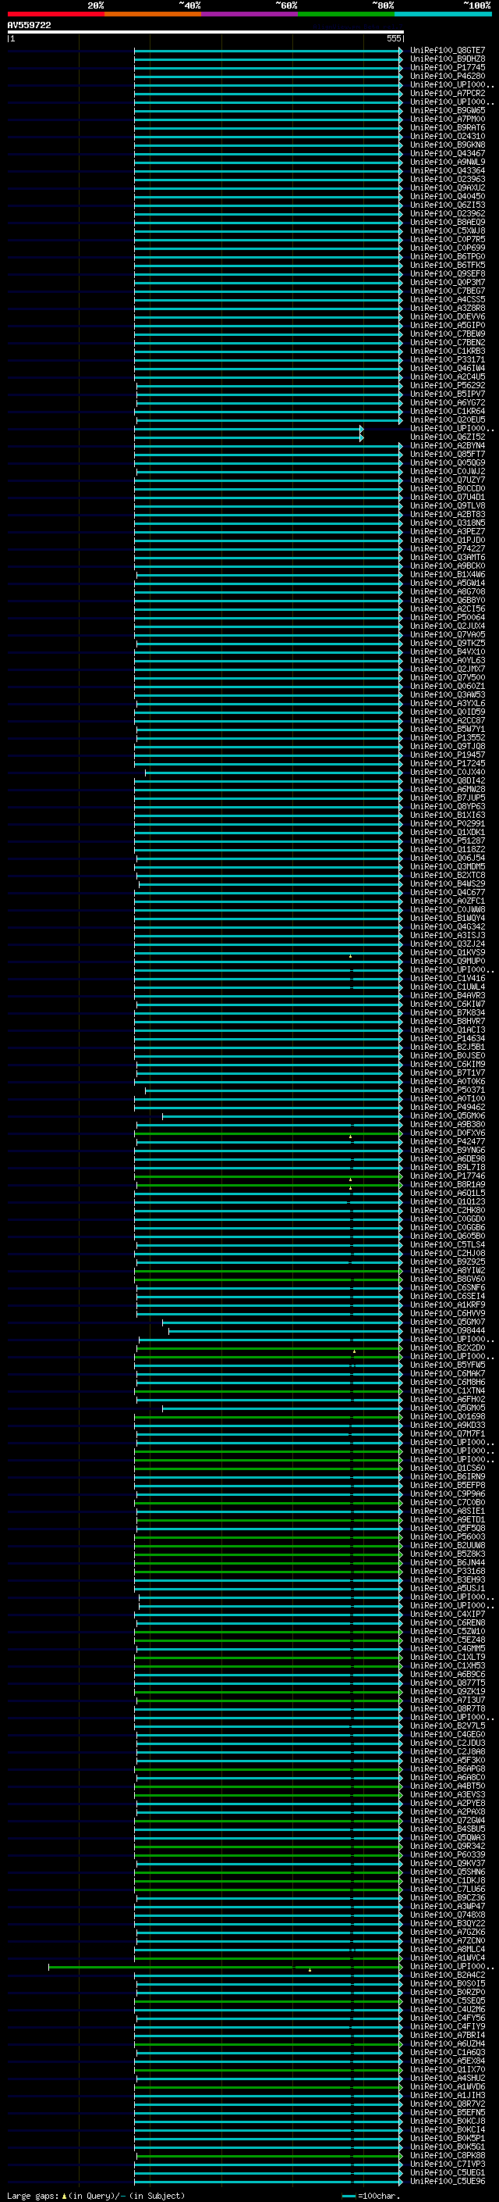The height and width of the screenshot is (2202, 499).
Task: Select hit label UniRef100_Q118Z2
Action: [447, 850]
